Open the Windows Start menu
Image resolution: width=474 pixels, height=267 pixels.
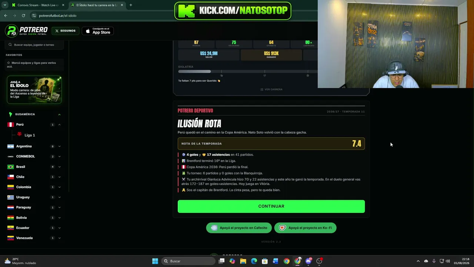tap(155, 261)
